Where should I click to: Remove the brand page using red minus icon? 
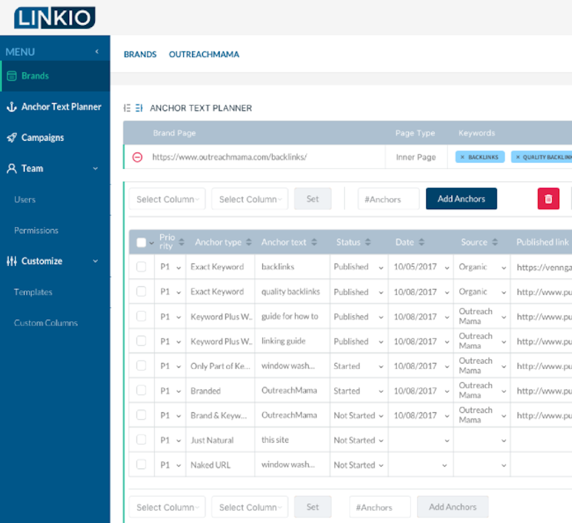(137, 156)
